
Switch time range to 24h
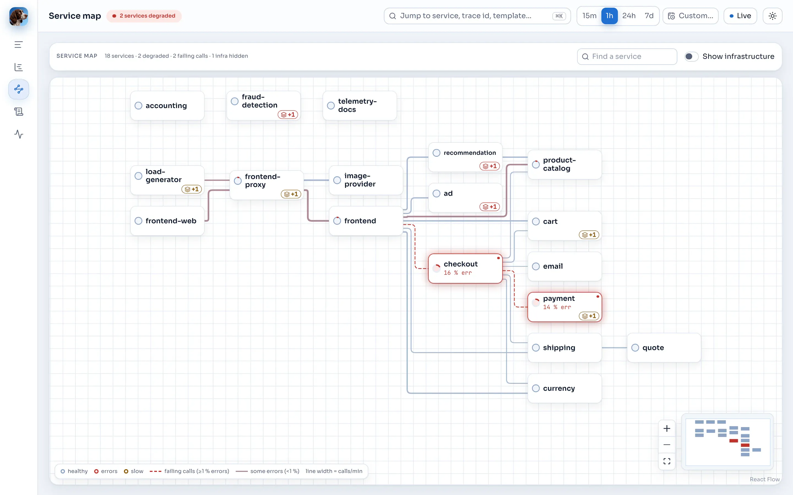629,16
